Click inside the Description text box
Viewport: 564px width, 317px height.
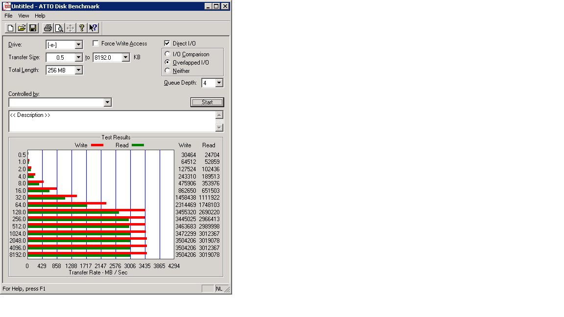pos(112,121)
